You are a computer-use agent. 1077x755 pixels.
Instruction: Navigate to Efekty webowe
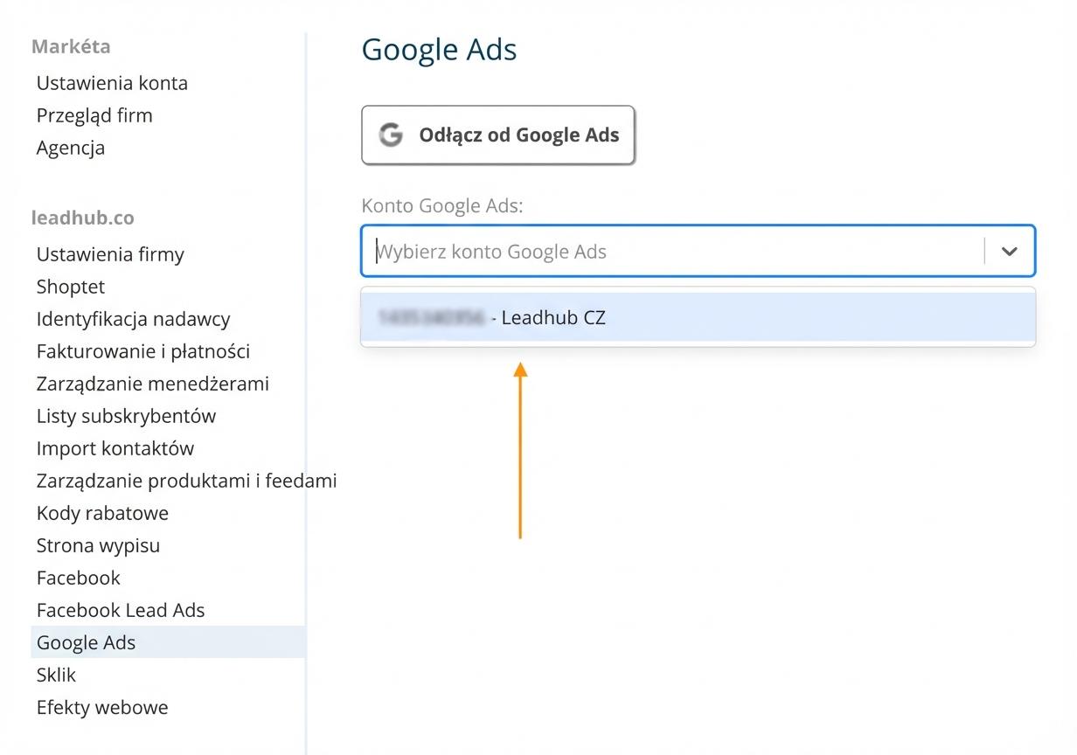click(102, 707)
